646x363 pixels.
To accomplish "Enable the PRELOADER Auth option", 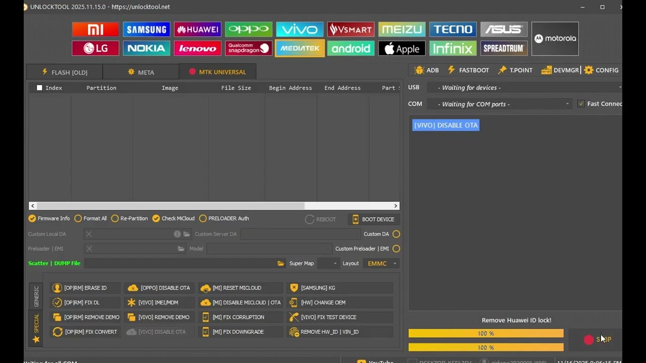I will coord(224,218).
